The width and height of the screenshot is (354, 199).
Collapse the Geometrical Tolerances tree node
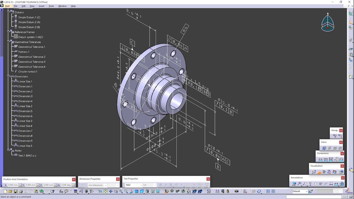(9, 42)
